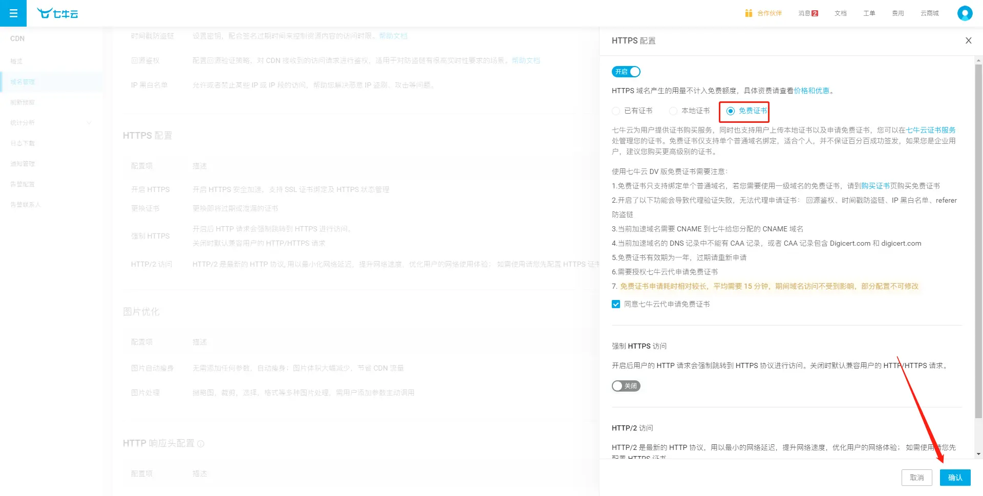Follow the 七牛云证书服务 link
Screen dimensions: 983x496
pyautogui.click(x=931, y=130)
